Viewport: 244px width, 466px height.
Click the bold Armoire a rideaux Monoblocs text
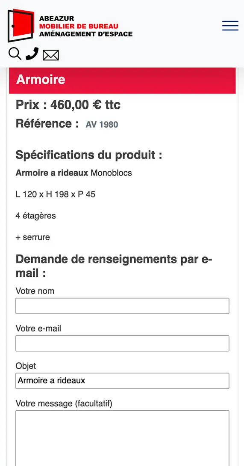tap(74, 173)
